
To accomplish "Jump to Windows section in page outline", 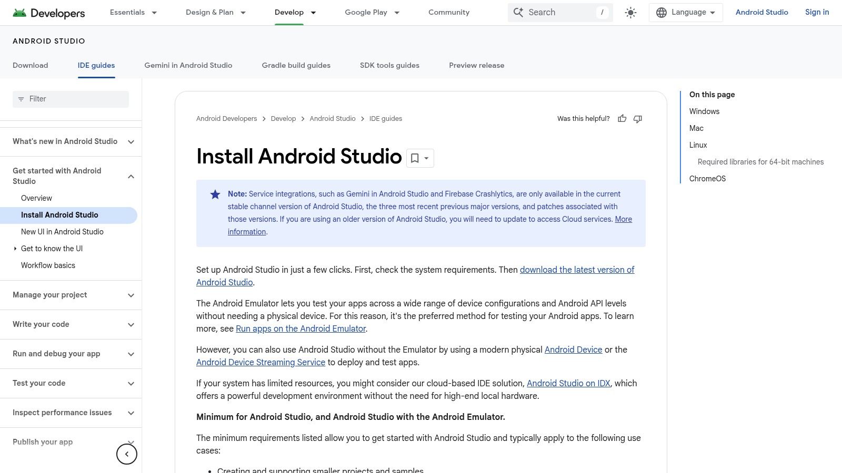I will tap(704, 111).
